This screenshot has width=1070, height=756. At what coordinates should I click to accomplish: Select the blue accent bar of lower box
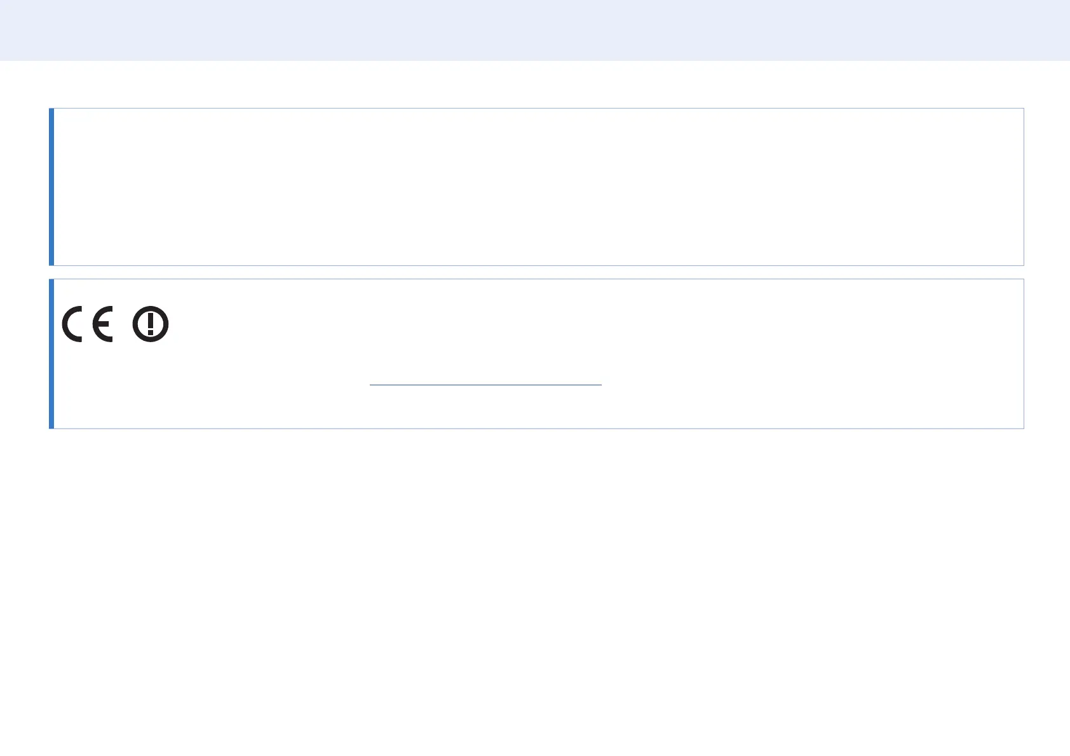pos(51,354)
